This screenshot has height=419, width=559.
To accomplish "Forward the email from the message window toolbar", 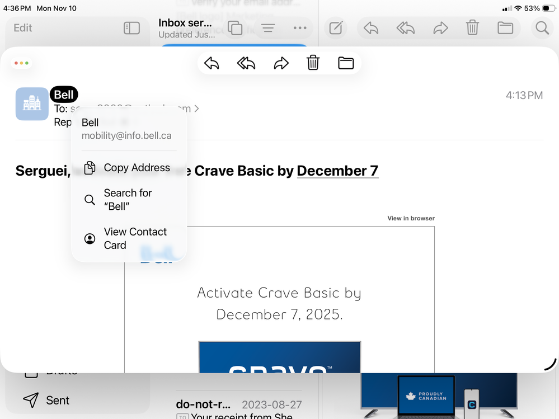I will click(281, 63).
